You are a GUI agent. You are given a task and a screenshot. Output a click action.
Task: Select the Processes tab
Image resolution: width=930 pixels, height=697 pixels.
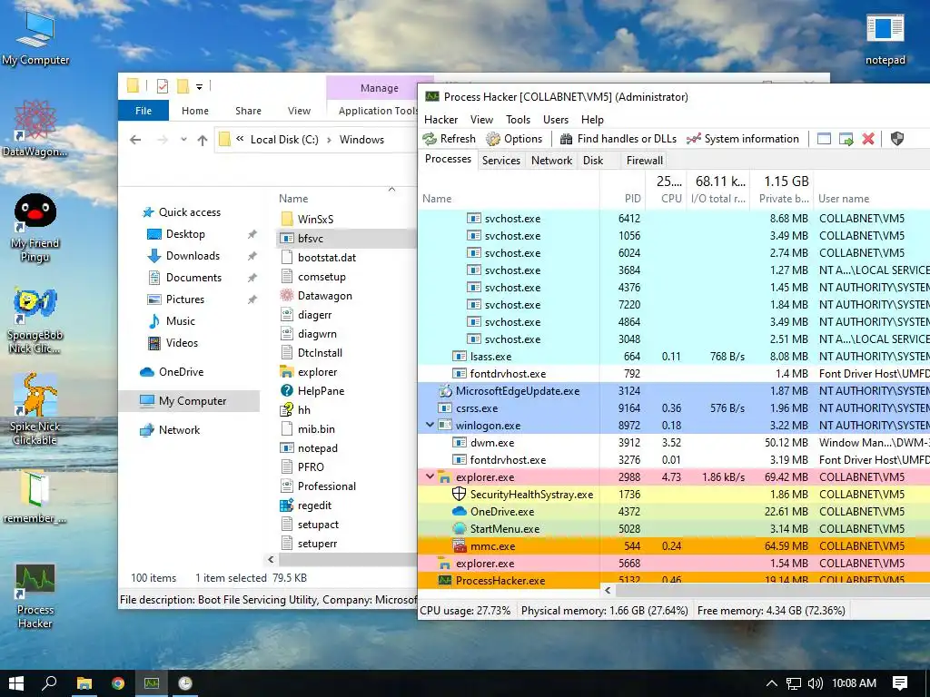pos(448,160)
